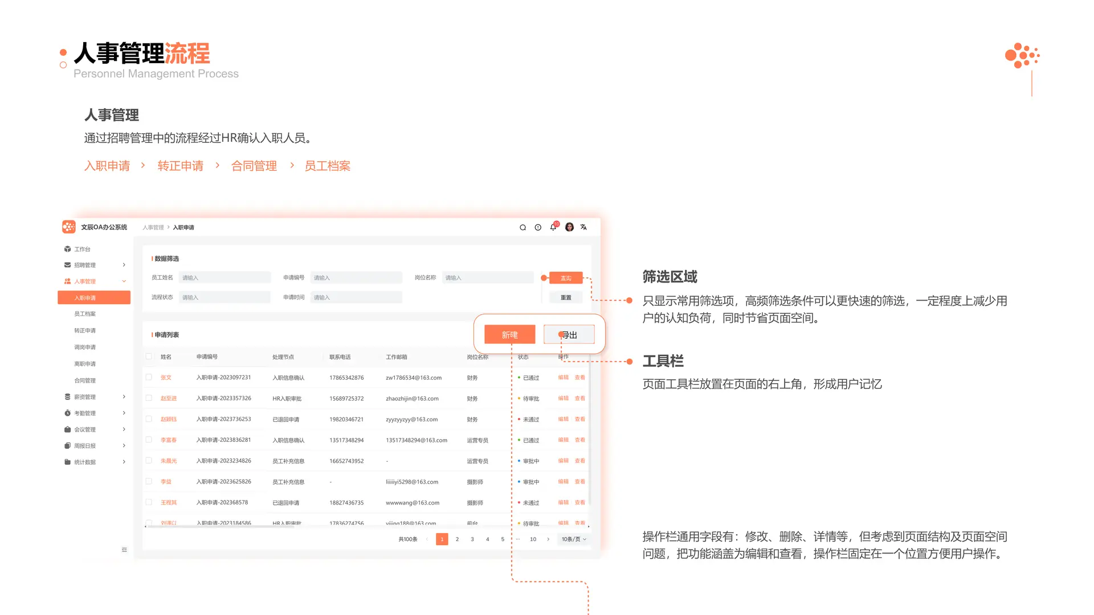Viewport: 1094px width, 615px height.
Task: Select 调岗申请 submenu item
Action: click(x=85, y=347)
